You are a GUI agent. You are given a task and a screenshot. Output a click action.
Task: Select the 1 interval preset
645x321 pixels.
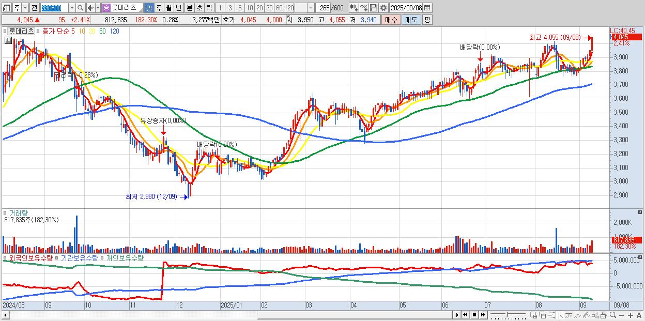coord(220,8)
